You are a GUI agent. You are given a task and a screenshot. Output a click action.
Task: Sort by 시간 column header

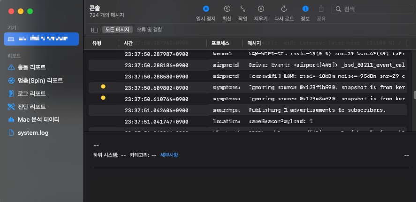point(128,43)
